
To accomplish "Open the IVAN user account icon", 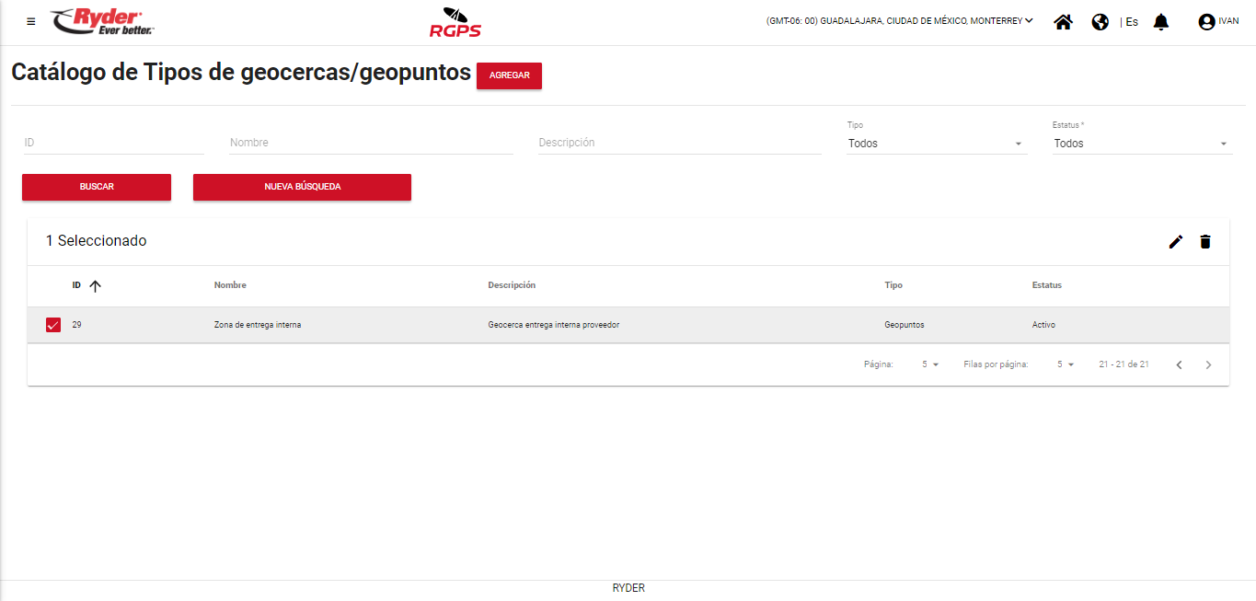I will 1206,22.
